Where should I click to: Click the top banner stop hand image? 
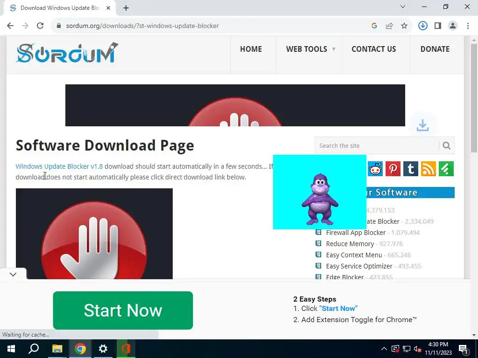click(235, 105)
